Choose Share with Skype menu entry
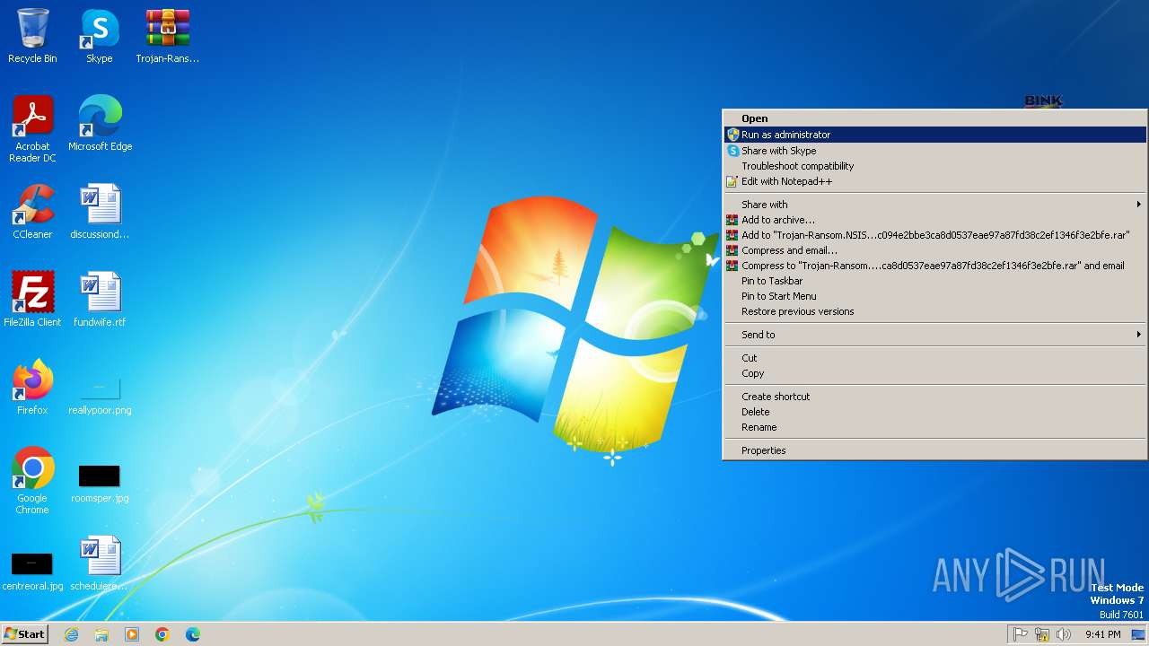The height and width of the screenshot is (646, 1149). 934,151
